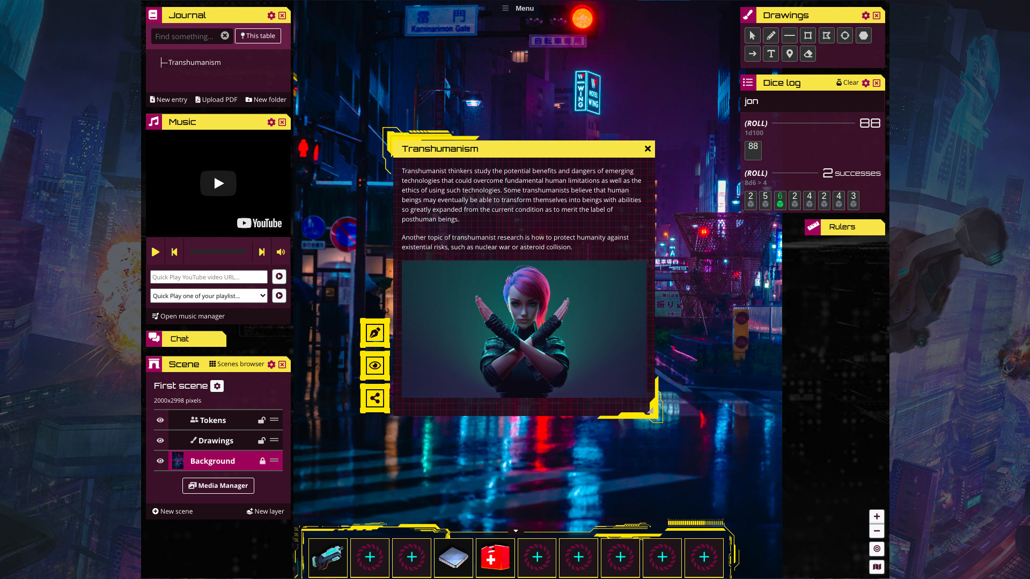Image resolution: width=1030 pixels, height=579 pixels.
Task: Select the rectangle drawing tool
Action: coord(807,35)
